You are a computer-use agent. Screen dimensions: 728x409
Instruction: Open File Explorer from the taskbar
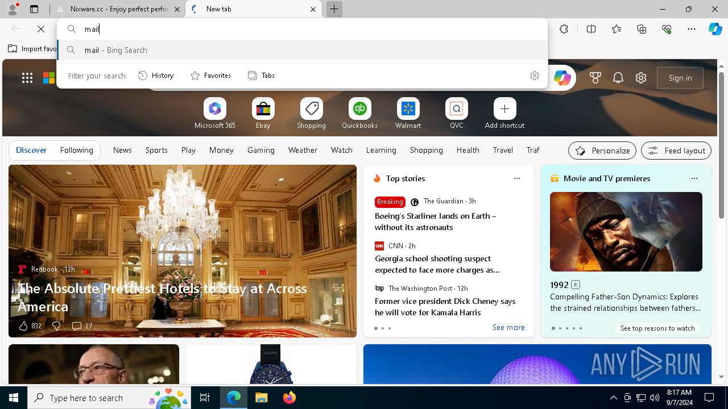pos(261,398)
